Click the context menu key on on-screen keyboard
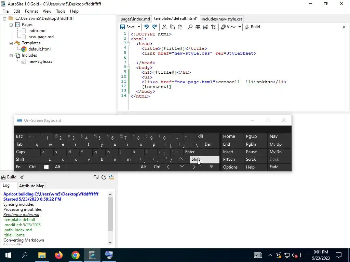Screen dimensions: 350x262 click(x=211, y=167)
